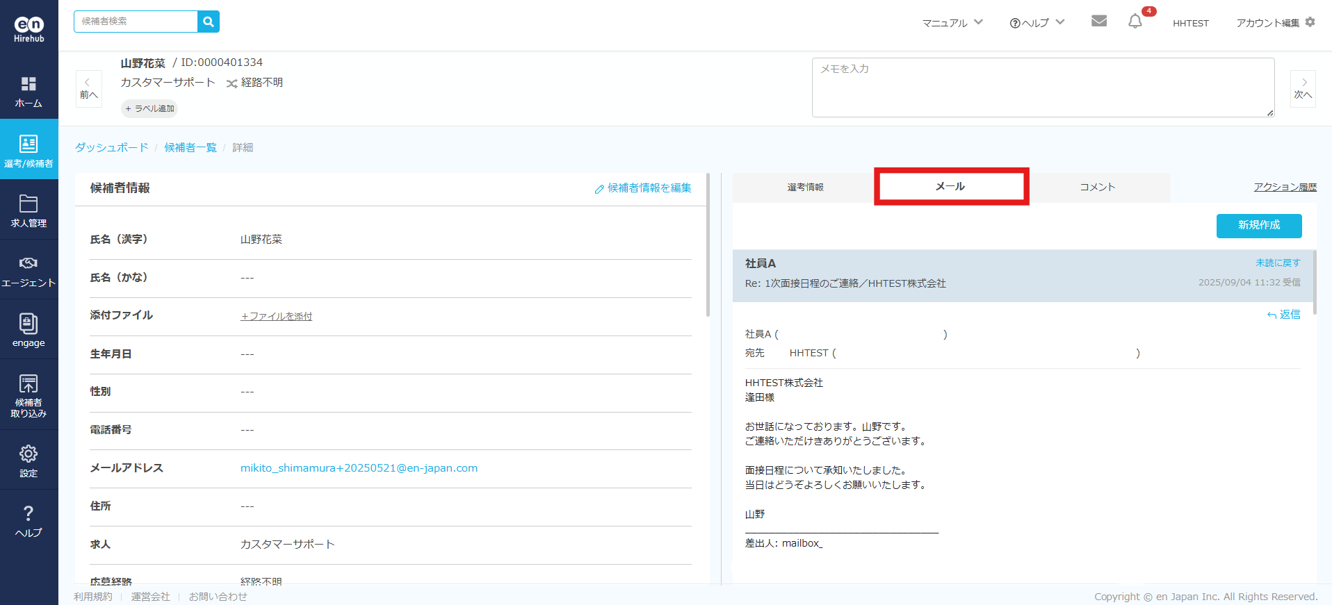Click the ラベル追加 tag button

149,108
